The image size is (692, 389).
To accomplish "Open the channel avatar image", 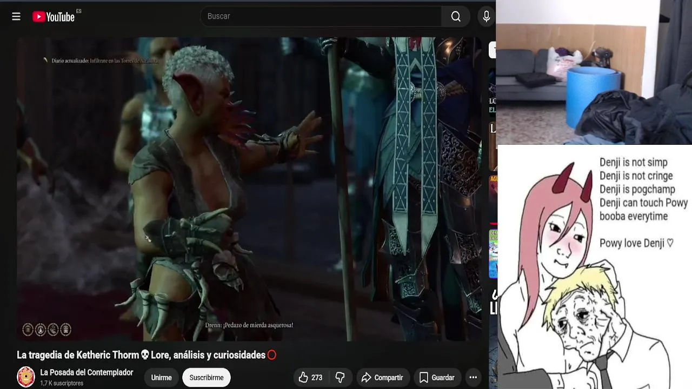I will tap(26, 377).
